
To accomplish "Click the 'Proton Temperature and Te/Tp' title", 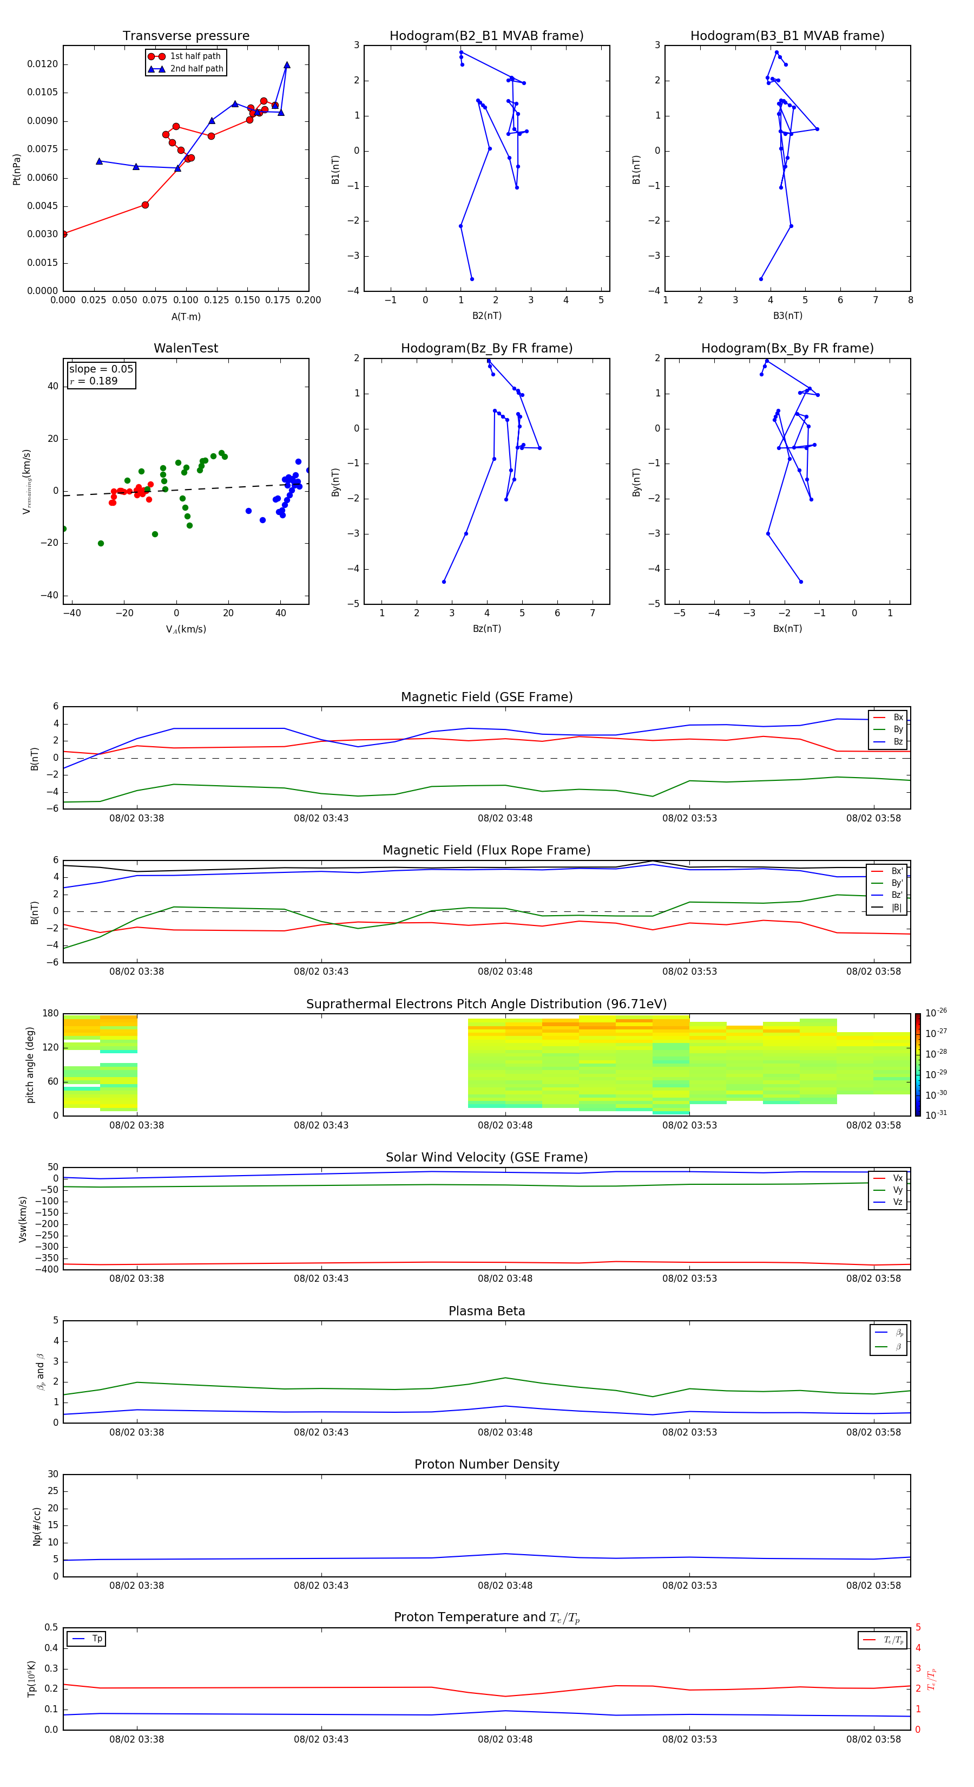I will [486, 1618].
